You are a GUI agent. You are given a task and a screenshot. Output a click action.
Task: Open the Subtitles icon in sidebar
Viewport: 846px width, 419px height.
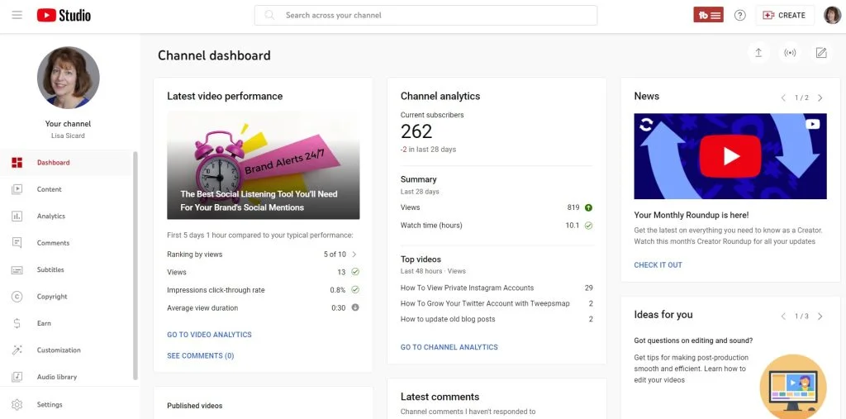coord(17,269)
